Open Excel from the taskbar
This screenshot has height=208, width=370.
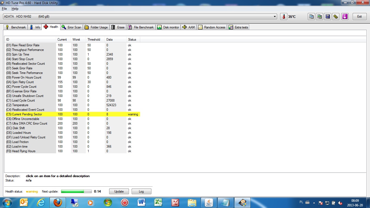point(158,202)
